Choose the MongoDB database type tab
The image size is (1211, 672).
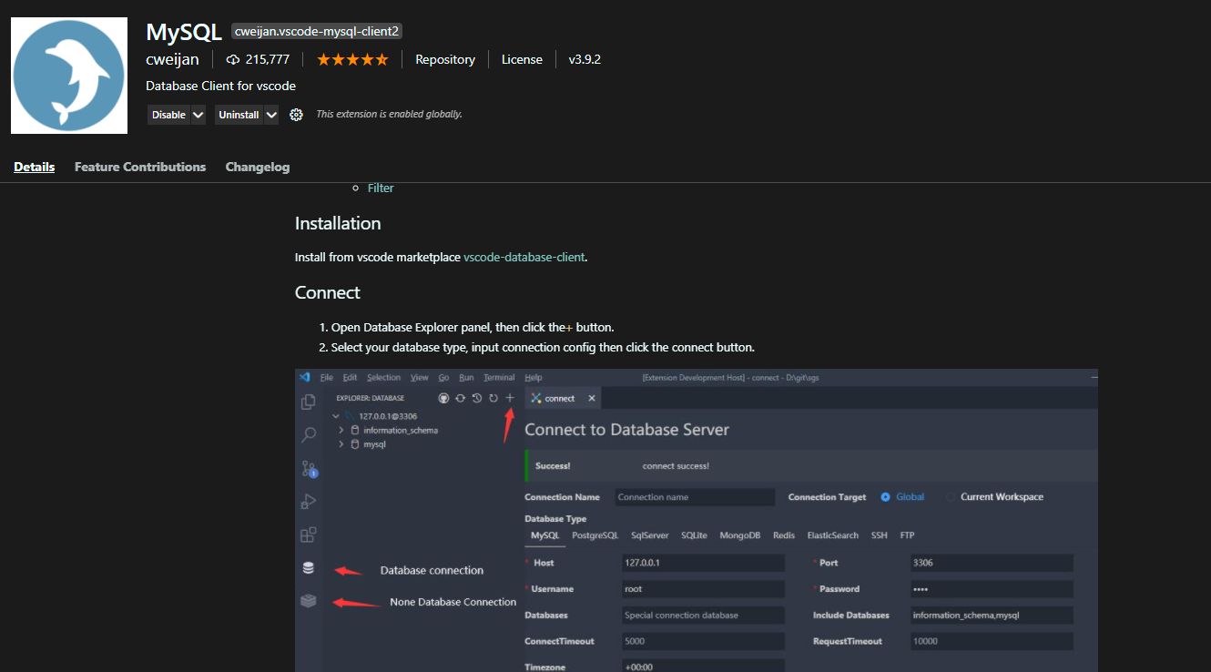tap(739, 535)
